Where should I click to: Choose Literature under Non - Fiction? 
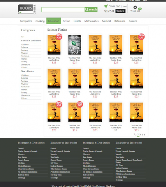coord(25,95)
